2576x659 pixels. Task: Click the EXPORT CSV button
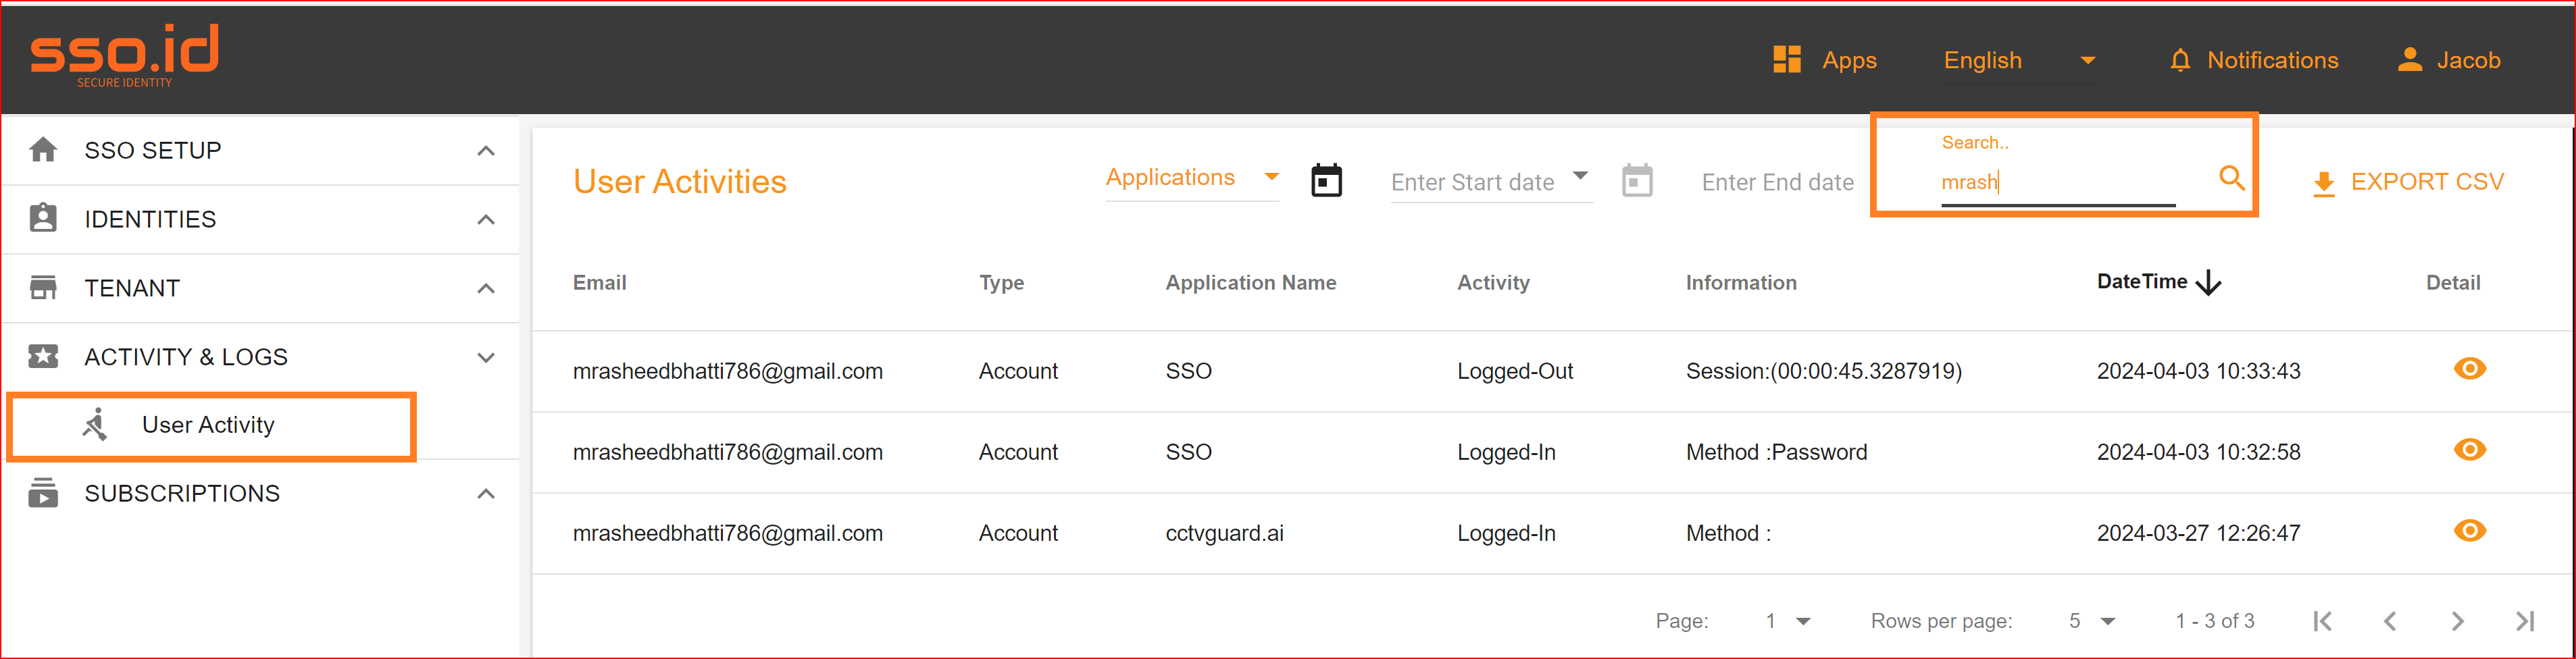[x=2408, y=182]
